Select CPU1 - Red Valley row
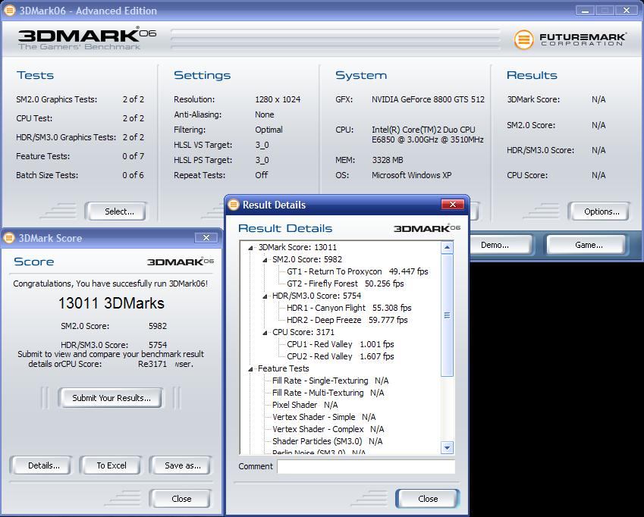 coord(340,344)
